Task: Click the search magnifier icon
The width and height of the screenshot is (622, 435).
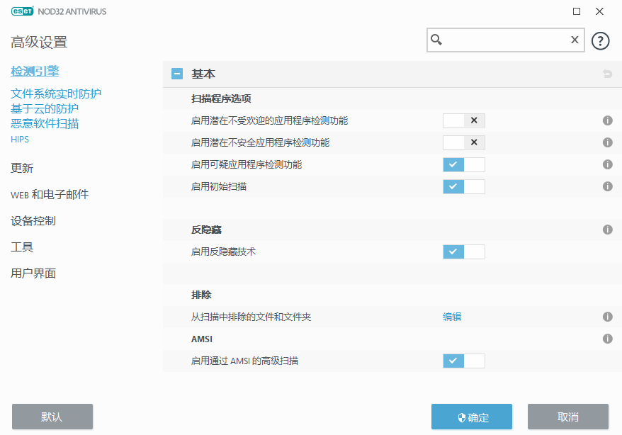Action: tap(436, 40)
